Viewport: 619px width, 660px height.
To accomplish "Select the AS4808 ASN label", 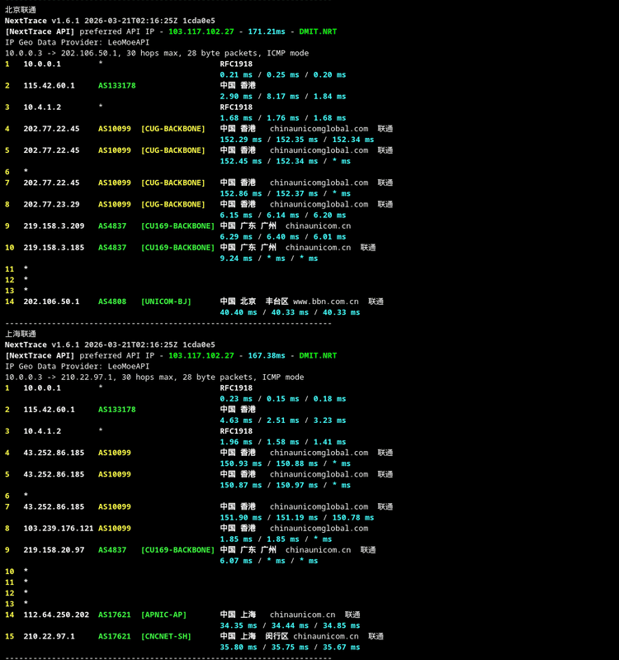I will pyautogui.click(x=112, y=302).
